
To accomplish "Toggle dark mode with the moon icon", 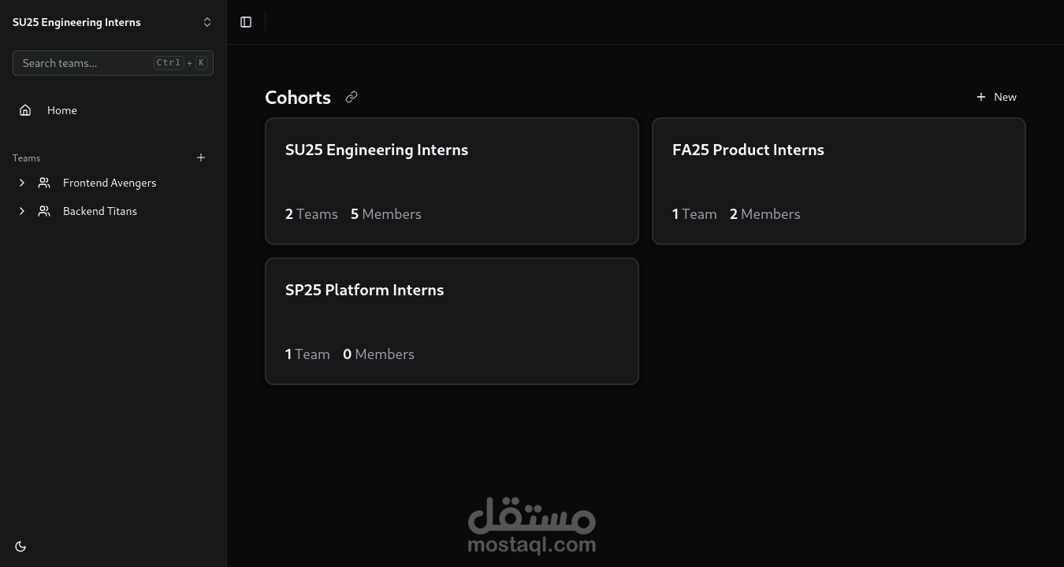I will click(x=20, y=547).
